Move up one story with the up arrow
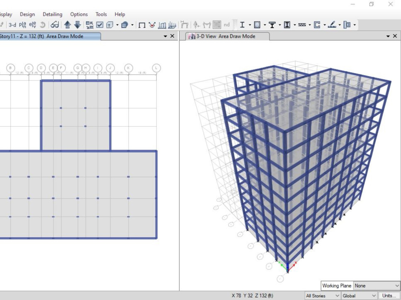Viewport: 401px width, 300px height. click(x=67, y=25)
